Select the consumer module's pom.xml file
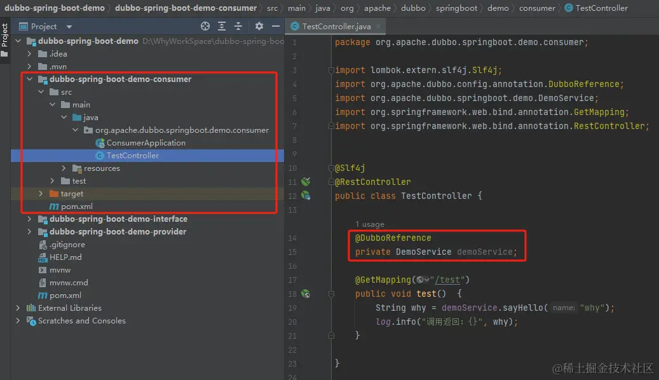 click(x=76, y=207)
